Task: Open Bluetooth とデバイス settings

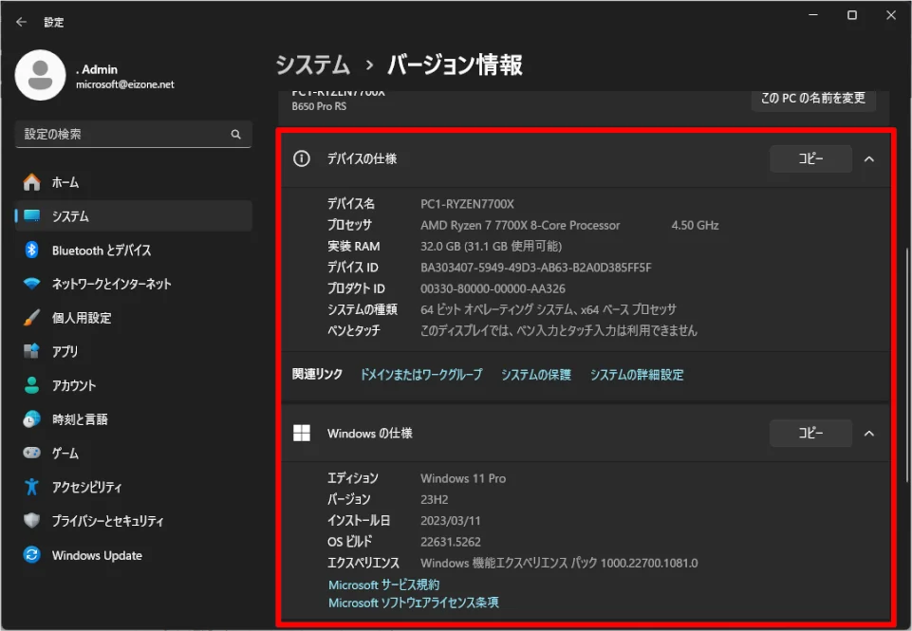Action: point(133,251)
